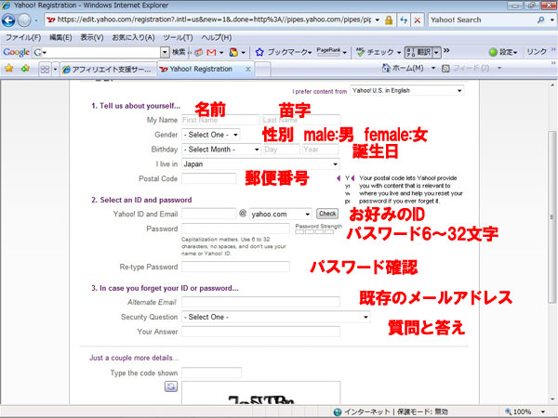Click the red Stop loading icon

point(417,20)
